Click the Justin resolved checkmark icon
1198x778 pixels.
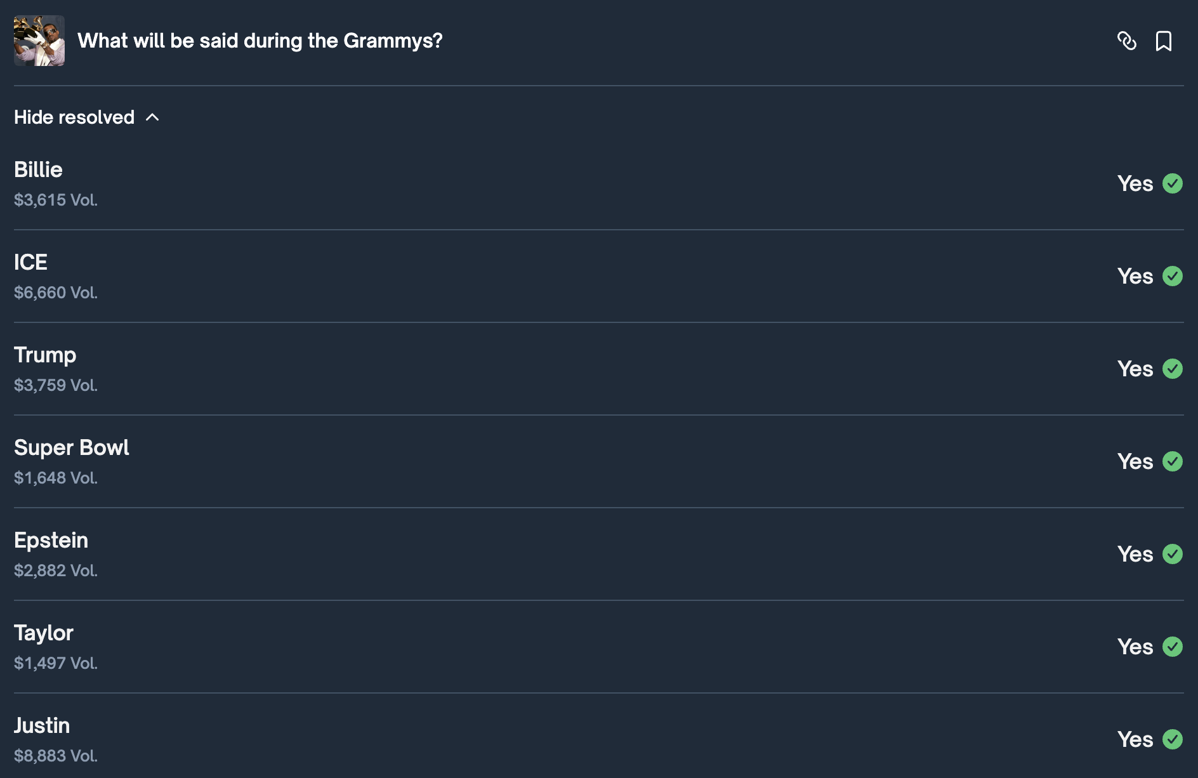pyautogui.click(x=1172, y=739)
